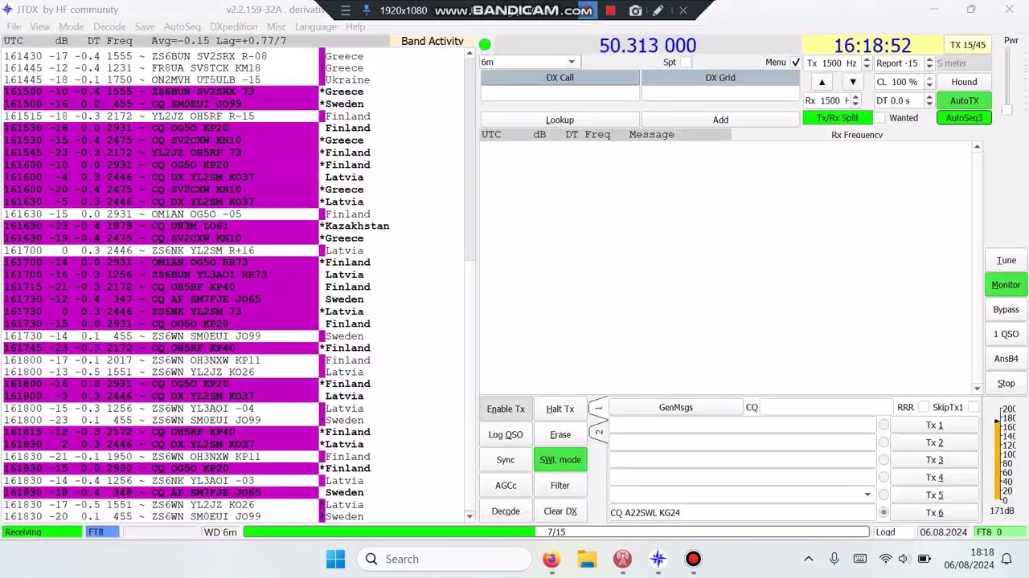Screen dimensions: 1029x578
Task: Turn off SWL mode
Action: pyautogui.click(x=560, y=460)
